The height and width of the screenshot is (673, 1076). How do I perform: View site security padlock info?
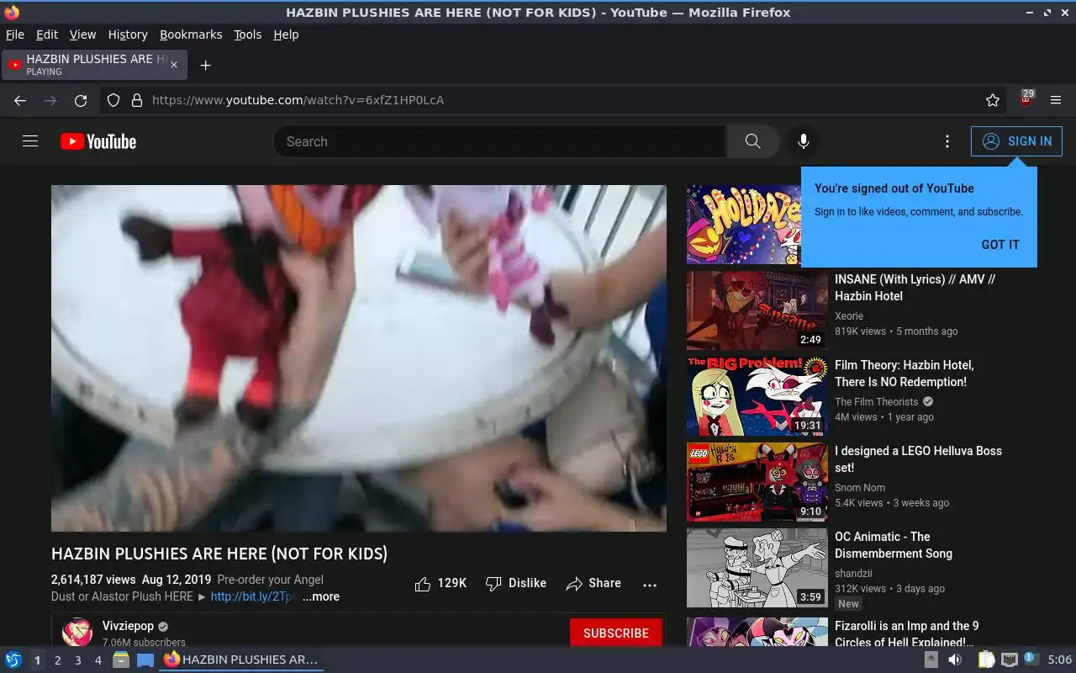pyautogui.click(x=137, y=100)
